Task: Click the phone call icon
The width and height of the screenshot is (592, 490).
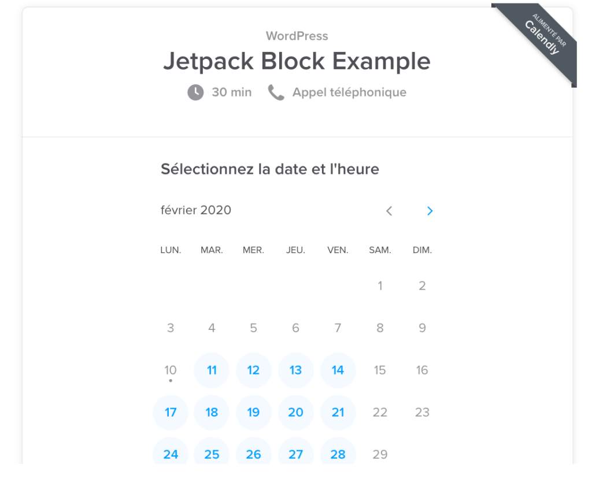Action: tap(276, 92)
